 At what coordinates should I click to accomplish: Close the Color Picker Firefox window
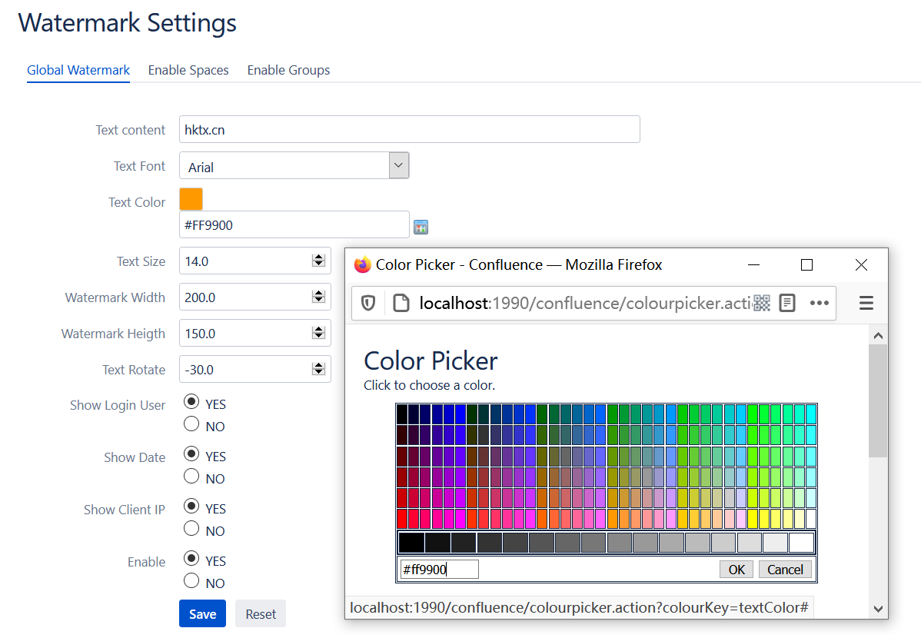pos(861,265)
